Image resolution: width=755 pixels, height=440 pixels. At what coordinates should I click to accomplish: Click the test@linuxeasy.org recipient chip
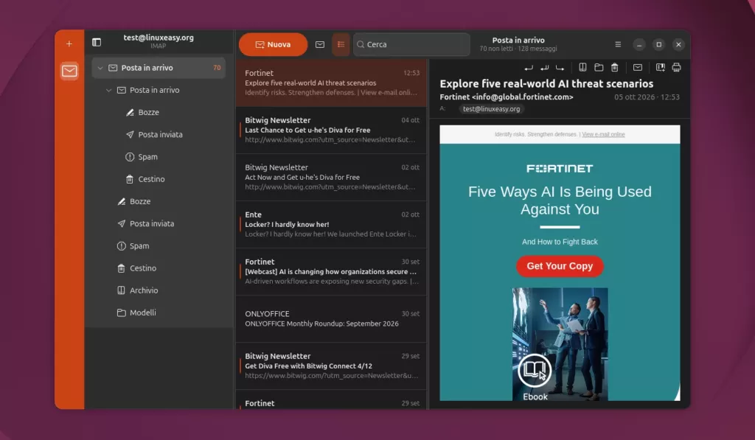tap(491, 109)
